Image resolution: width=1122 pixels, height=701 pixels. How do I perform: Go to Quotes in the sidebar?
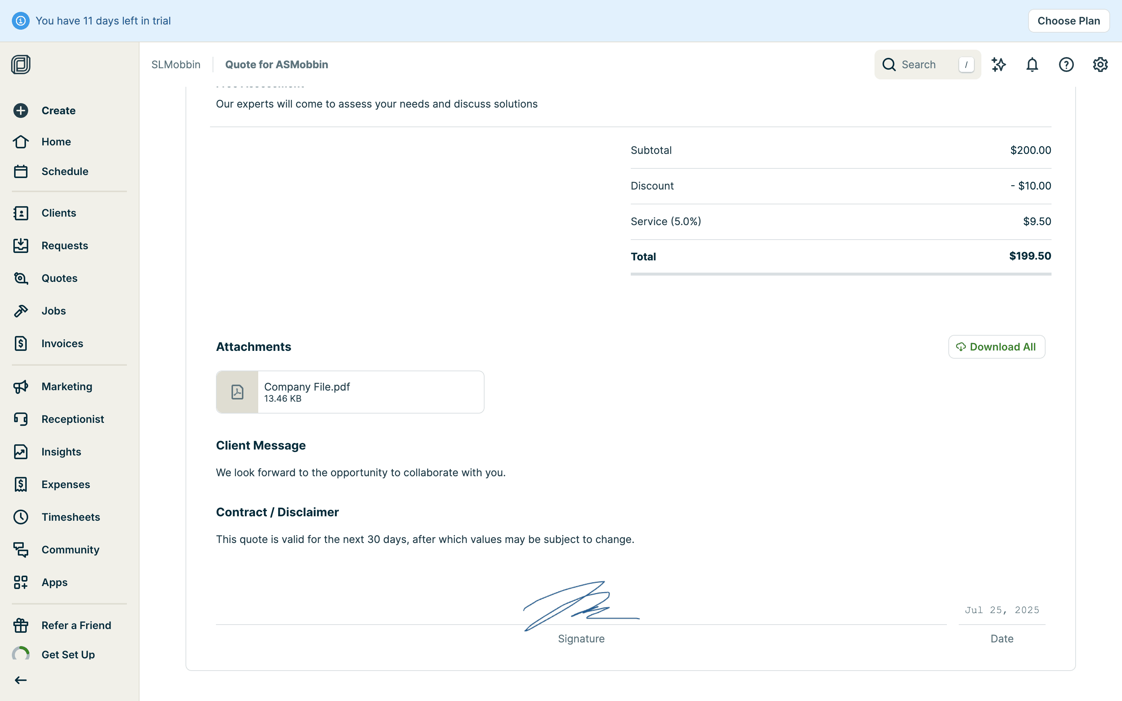(59, 278)
